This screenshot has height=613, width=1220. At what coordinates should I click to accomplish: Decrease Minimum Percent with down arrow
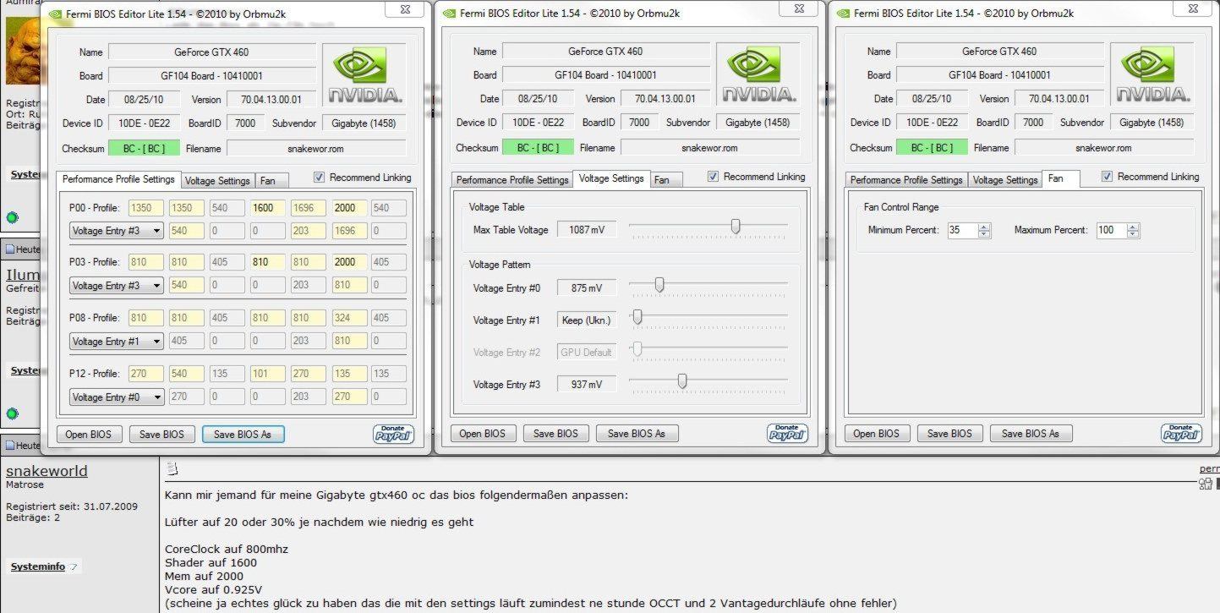pos(983,234)
